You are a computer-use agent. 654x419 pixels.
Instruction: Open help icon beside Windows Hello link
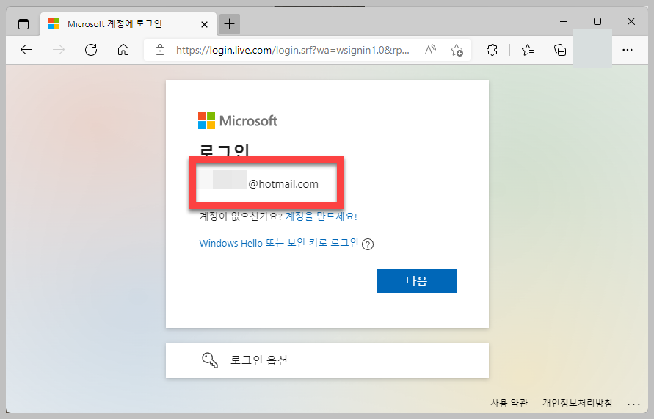[368, 244]
